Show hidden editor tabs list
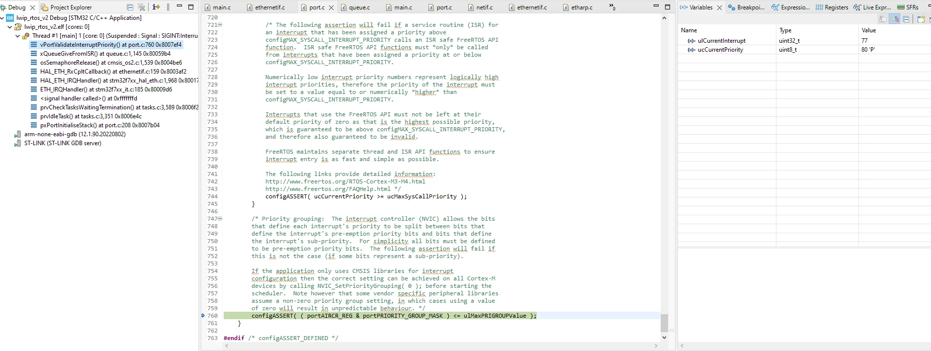 612,7
